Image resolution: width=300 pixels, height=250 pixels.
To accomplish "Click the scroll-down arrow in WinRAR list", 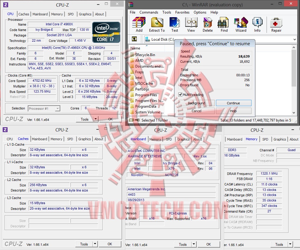I will point(294,113).
